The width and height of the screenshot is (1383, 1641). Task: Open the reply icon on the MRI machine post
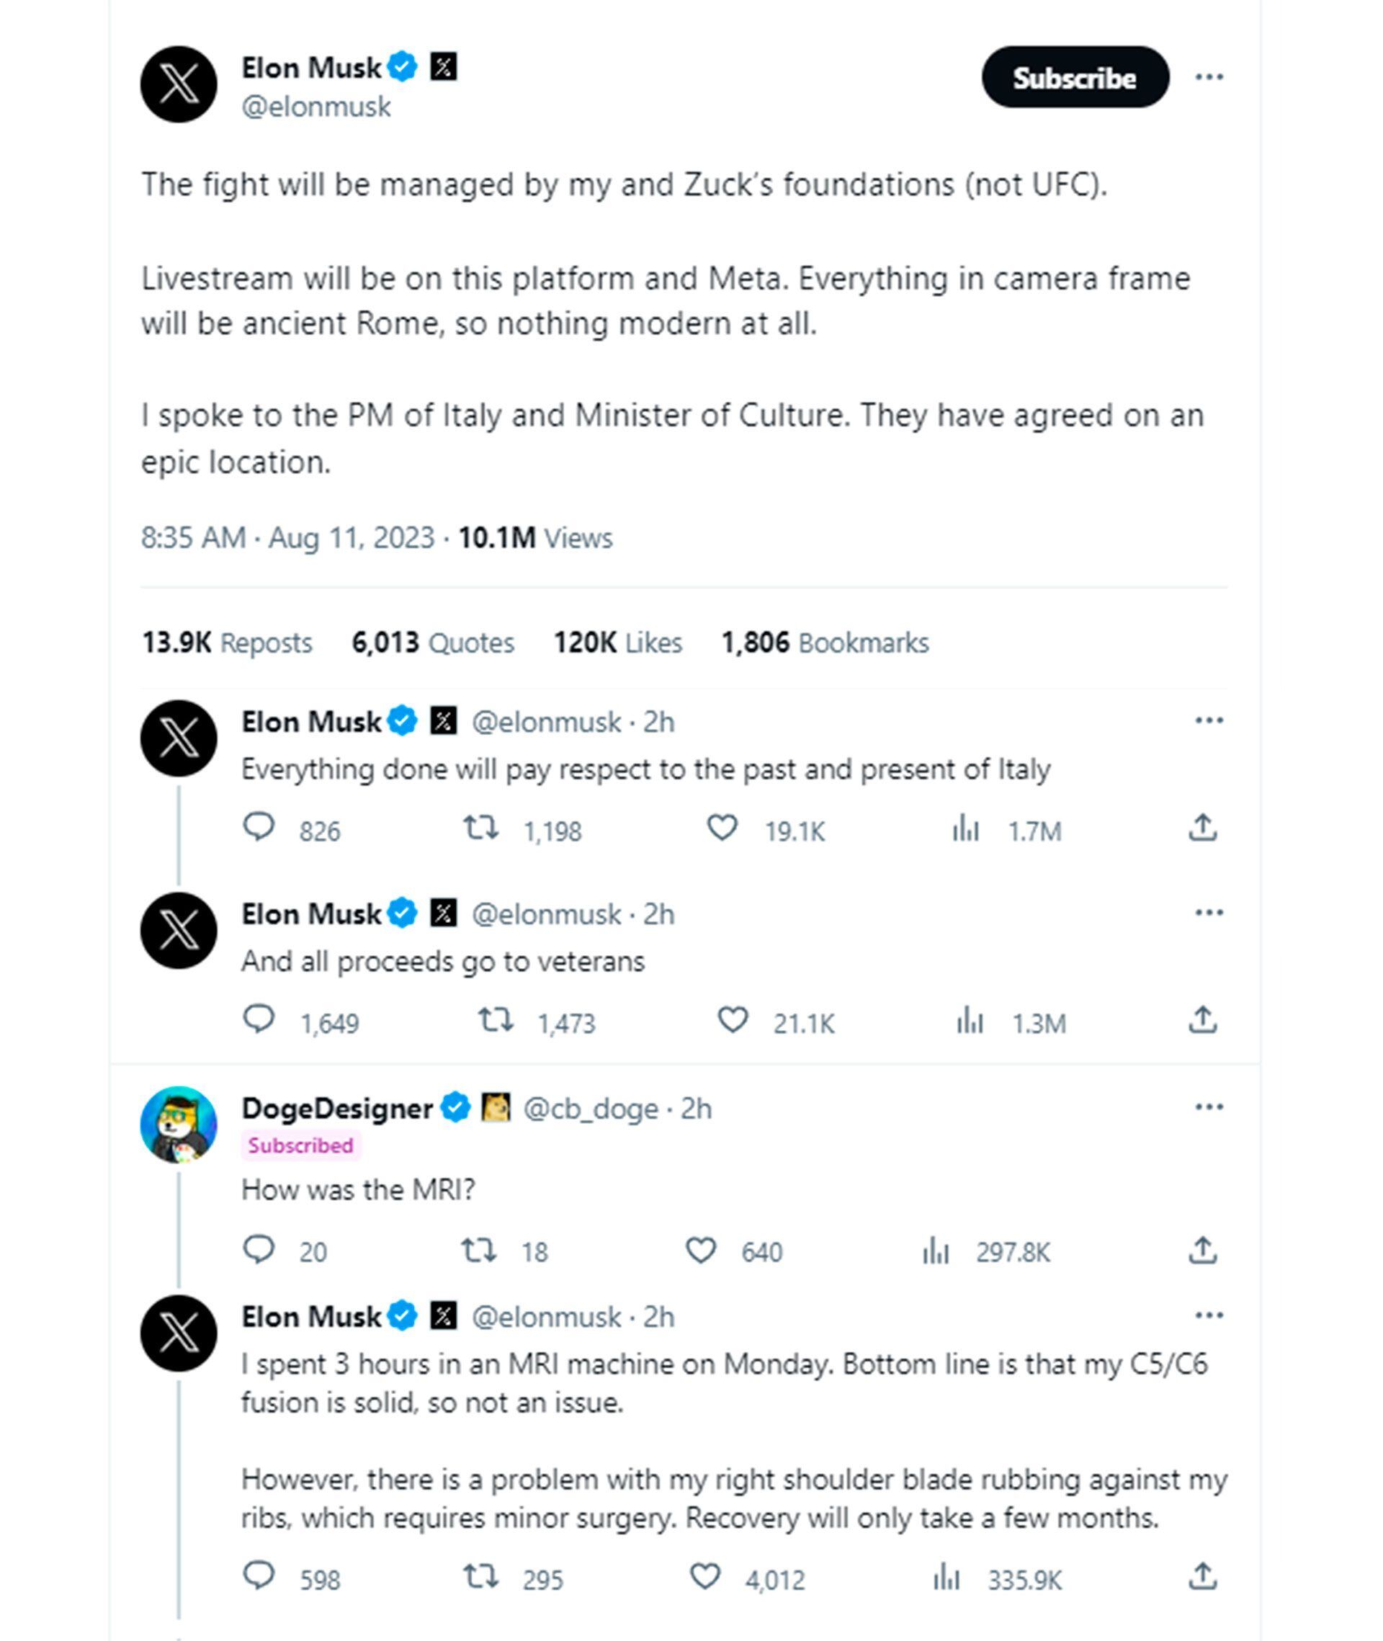point(259,1576)
